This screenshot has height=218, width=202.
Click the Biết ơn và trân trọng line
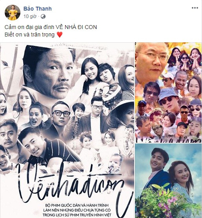tap(29, 35)
